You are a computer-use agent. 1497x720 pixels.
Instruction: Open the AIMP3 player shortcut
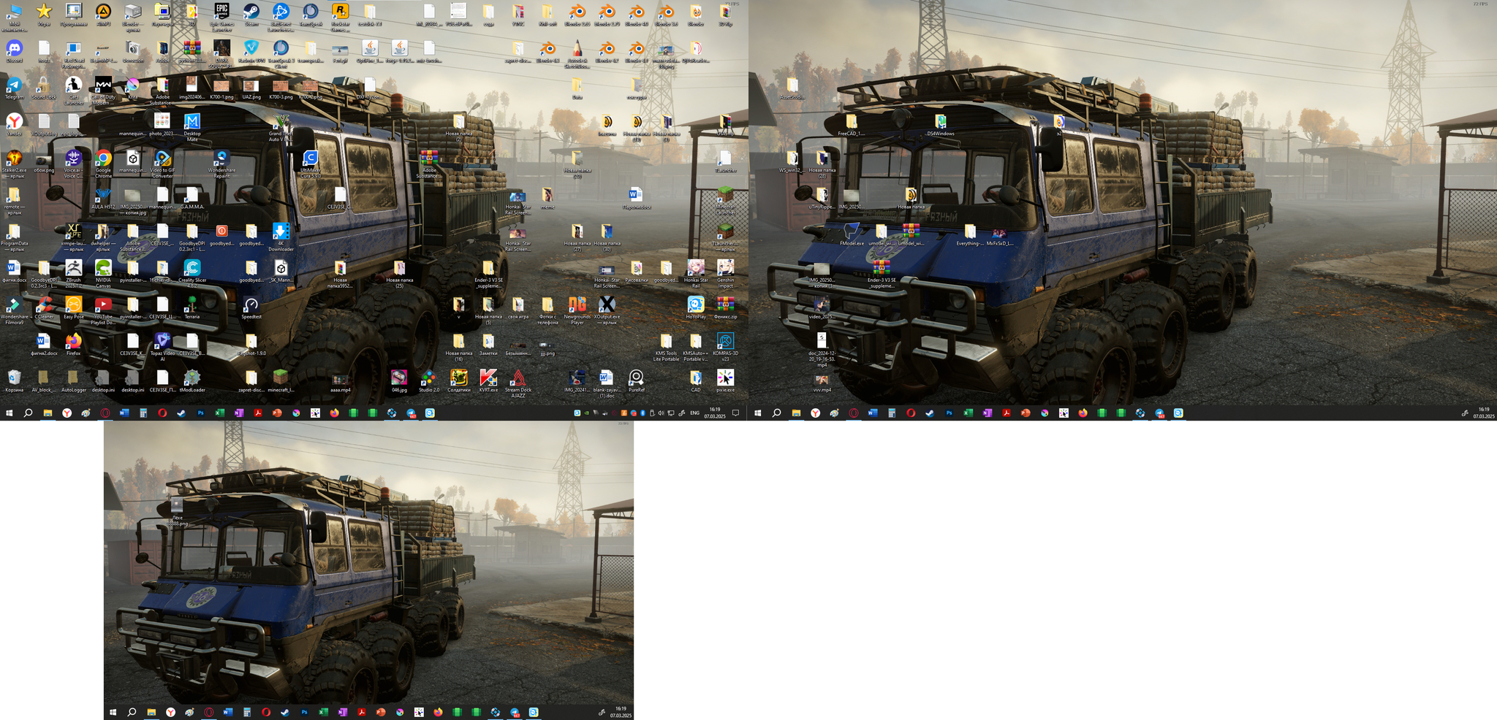(103, 15)
